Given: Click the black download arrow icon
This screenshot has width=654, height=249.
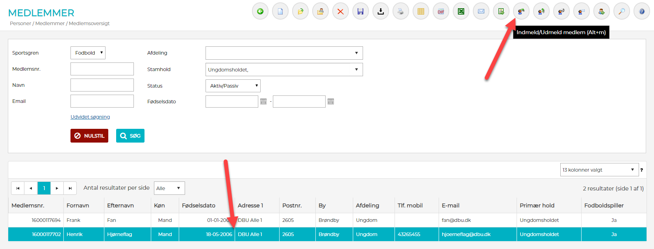Looking at the screenshot, I should click(x=381, y=11).
